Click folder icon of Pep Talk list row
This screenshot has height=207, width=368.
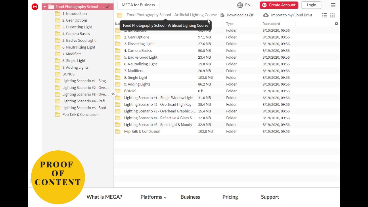[x=118, y=131]
